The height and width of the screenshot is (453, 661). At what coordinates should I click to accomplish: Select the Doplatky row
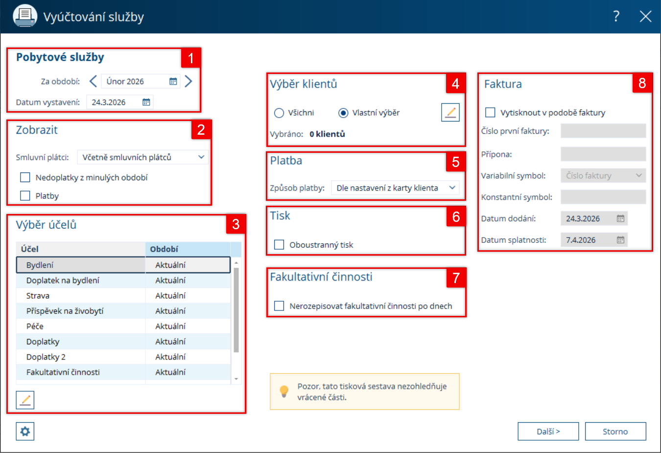[123, 341]
